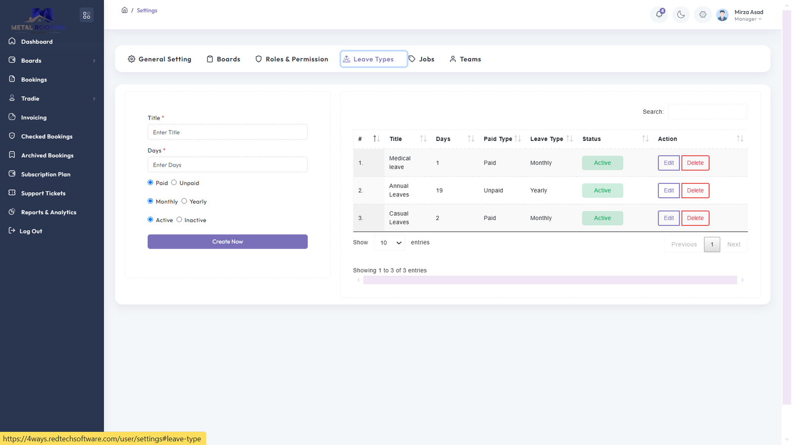The width and height of the screenshot is (792, 445).
Task: Toggle dark mode moon icon
Action: [x=681, y=15]
